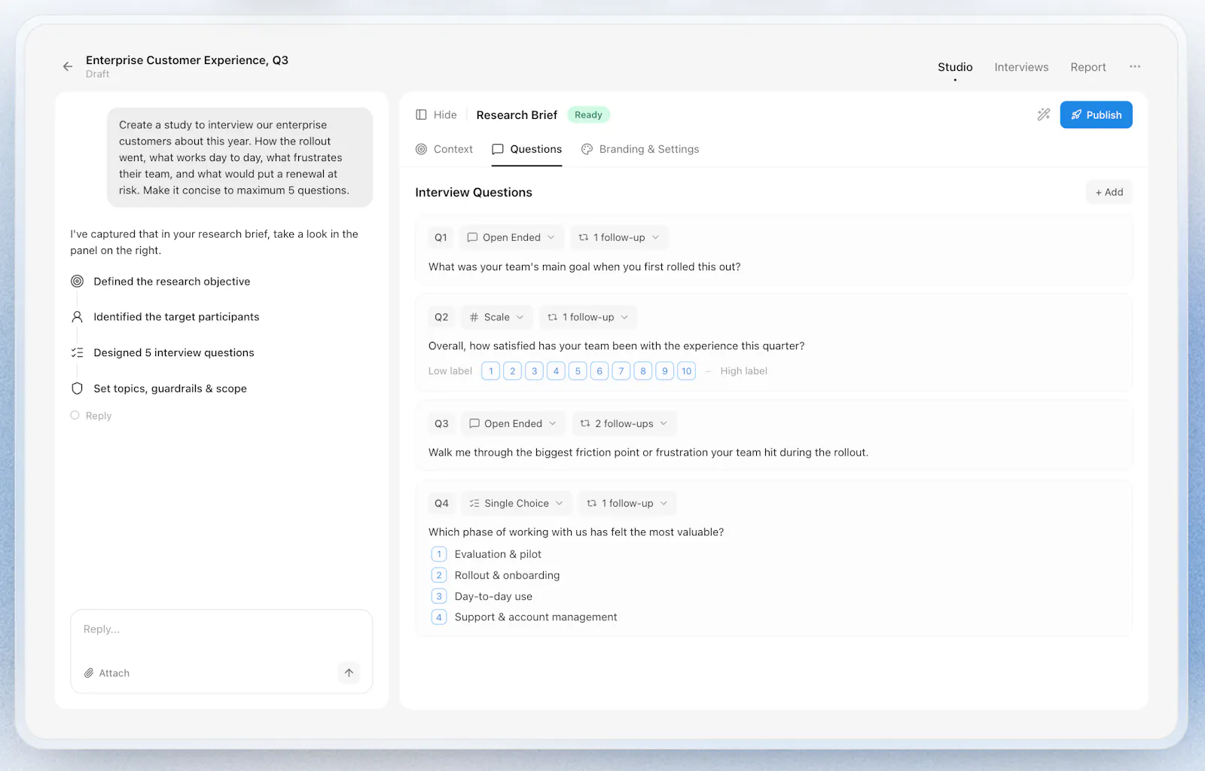Click Reply link below the checklist
Image resolution: width=1205 pixels, height=771 pixels.
[99, 416]
